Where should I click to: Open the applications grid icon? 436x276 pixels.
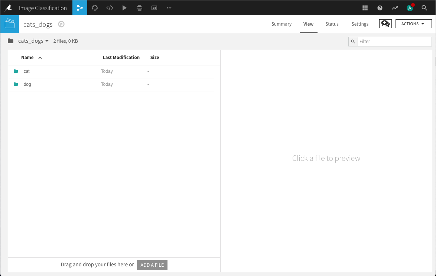(x=365, y=8)
